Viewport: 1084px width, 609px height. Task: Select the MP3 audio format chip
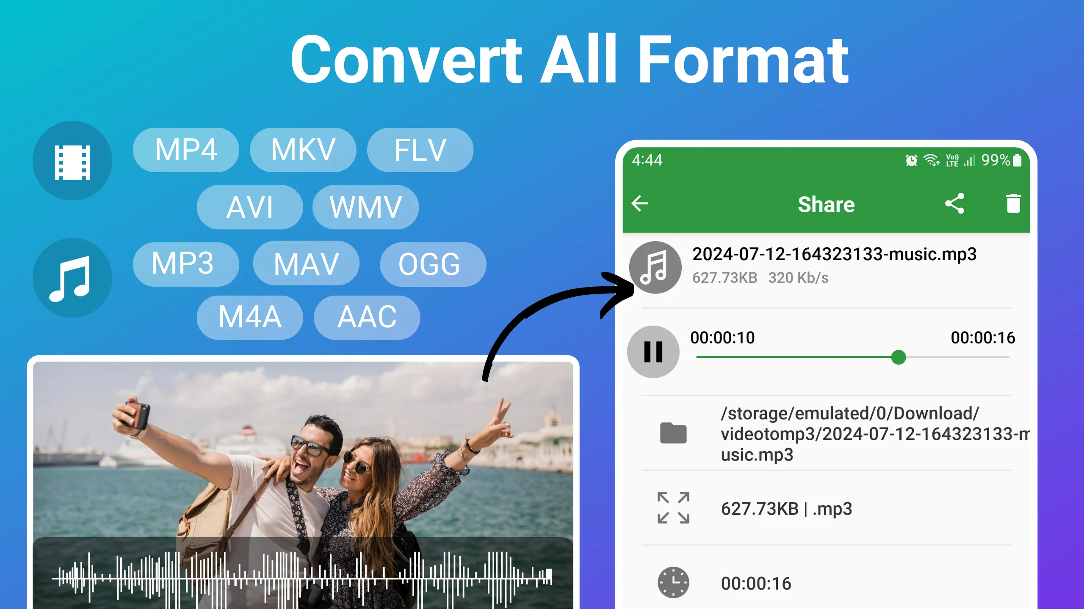[186, 264]
